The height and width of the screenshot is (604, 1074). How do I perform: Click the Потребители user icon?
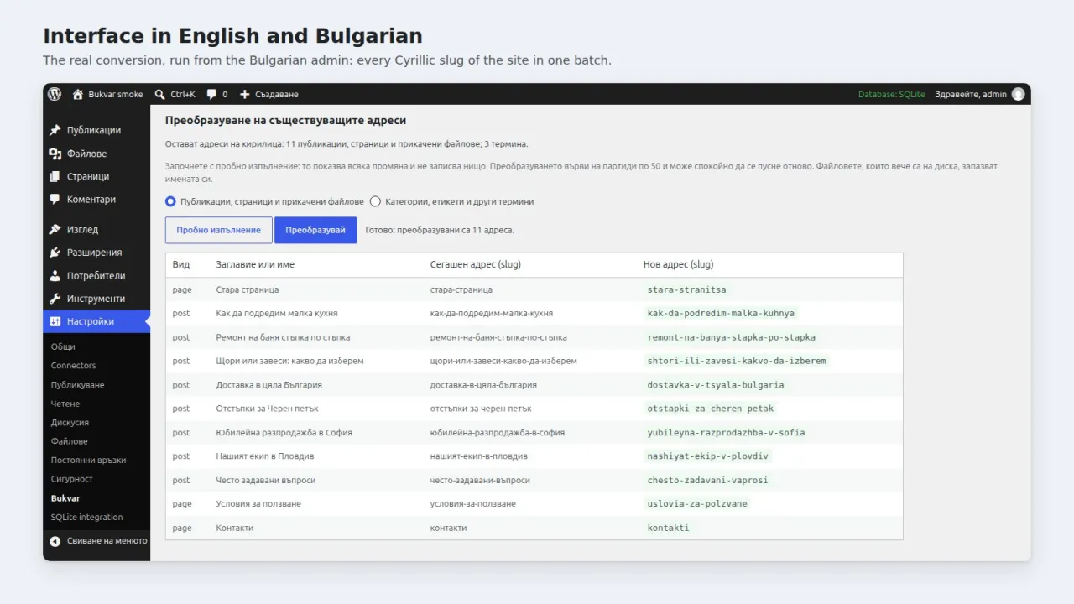tap(55, 275)
